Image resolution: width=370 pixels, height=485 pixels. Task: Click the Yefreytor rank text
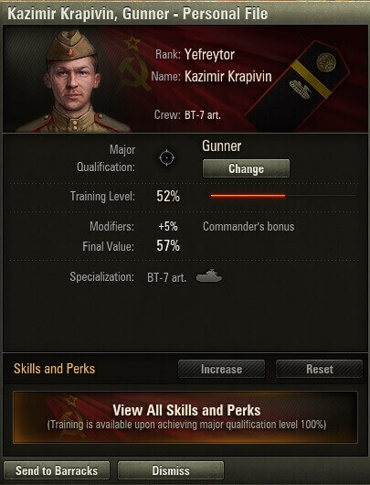[x=209, y=55]
